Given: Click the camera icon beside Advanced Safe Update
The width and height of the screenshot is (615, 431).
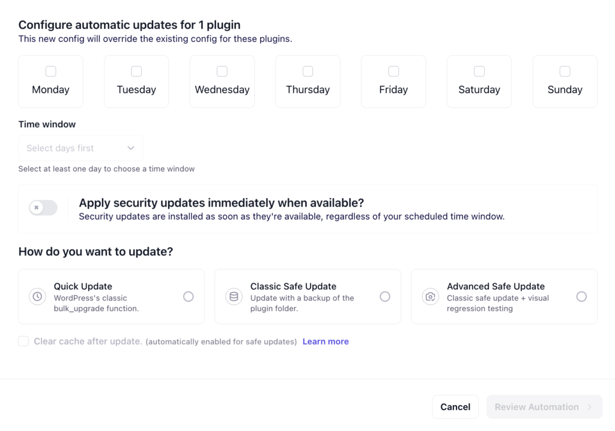Looking at the screenshot, I should tap(430, 297).
